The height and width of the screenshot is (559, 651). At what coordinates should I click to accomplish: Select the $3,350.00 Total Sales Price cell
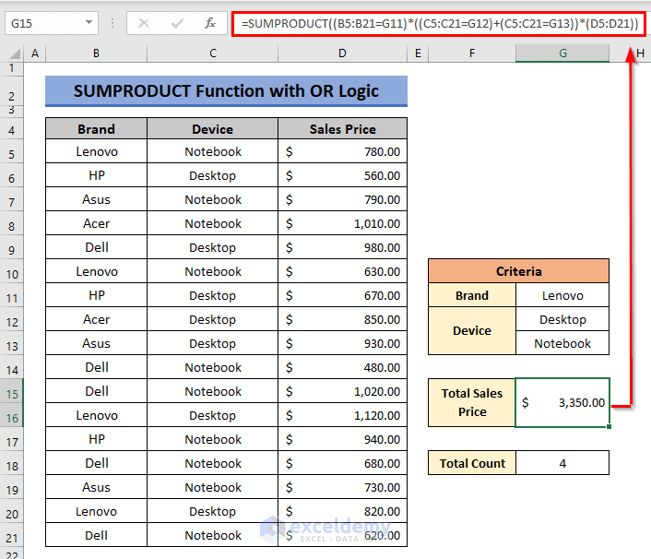(562, 402)
